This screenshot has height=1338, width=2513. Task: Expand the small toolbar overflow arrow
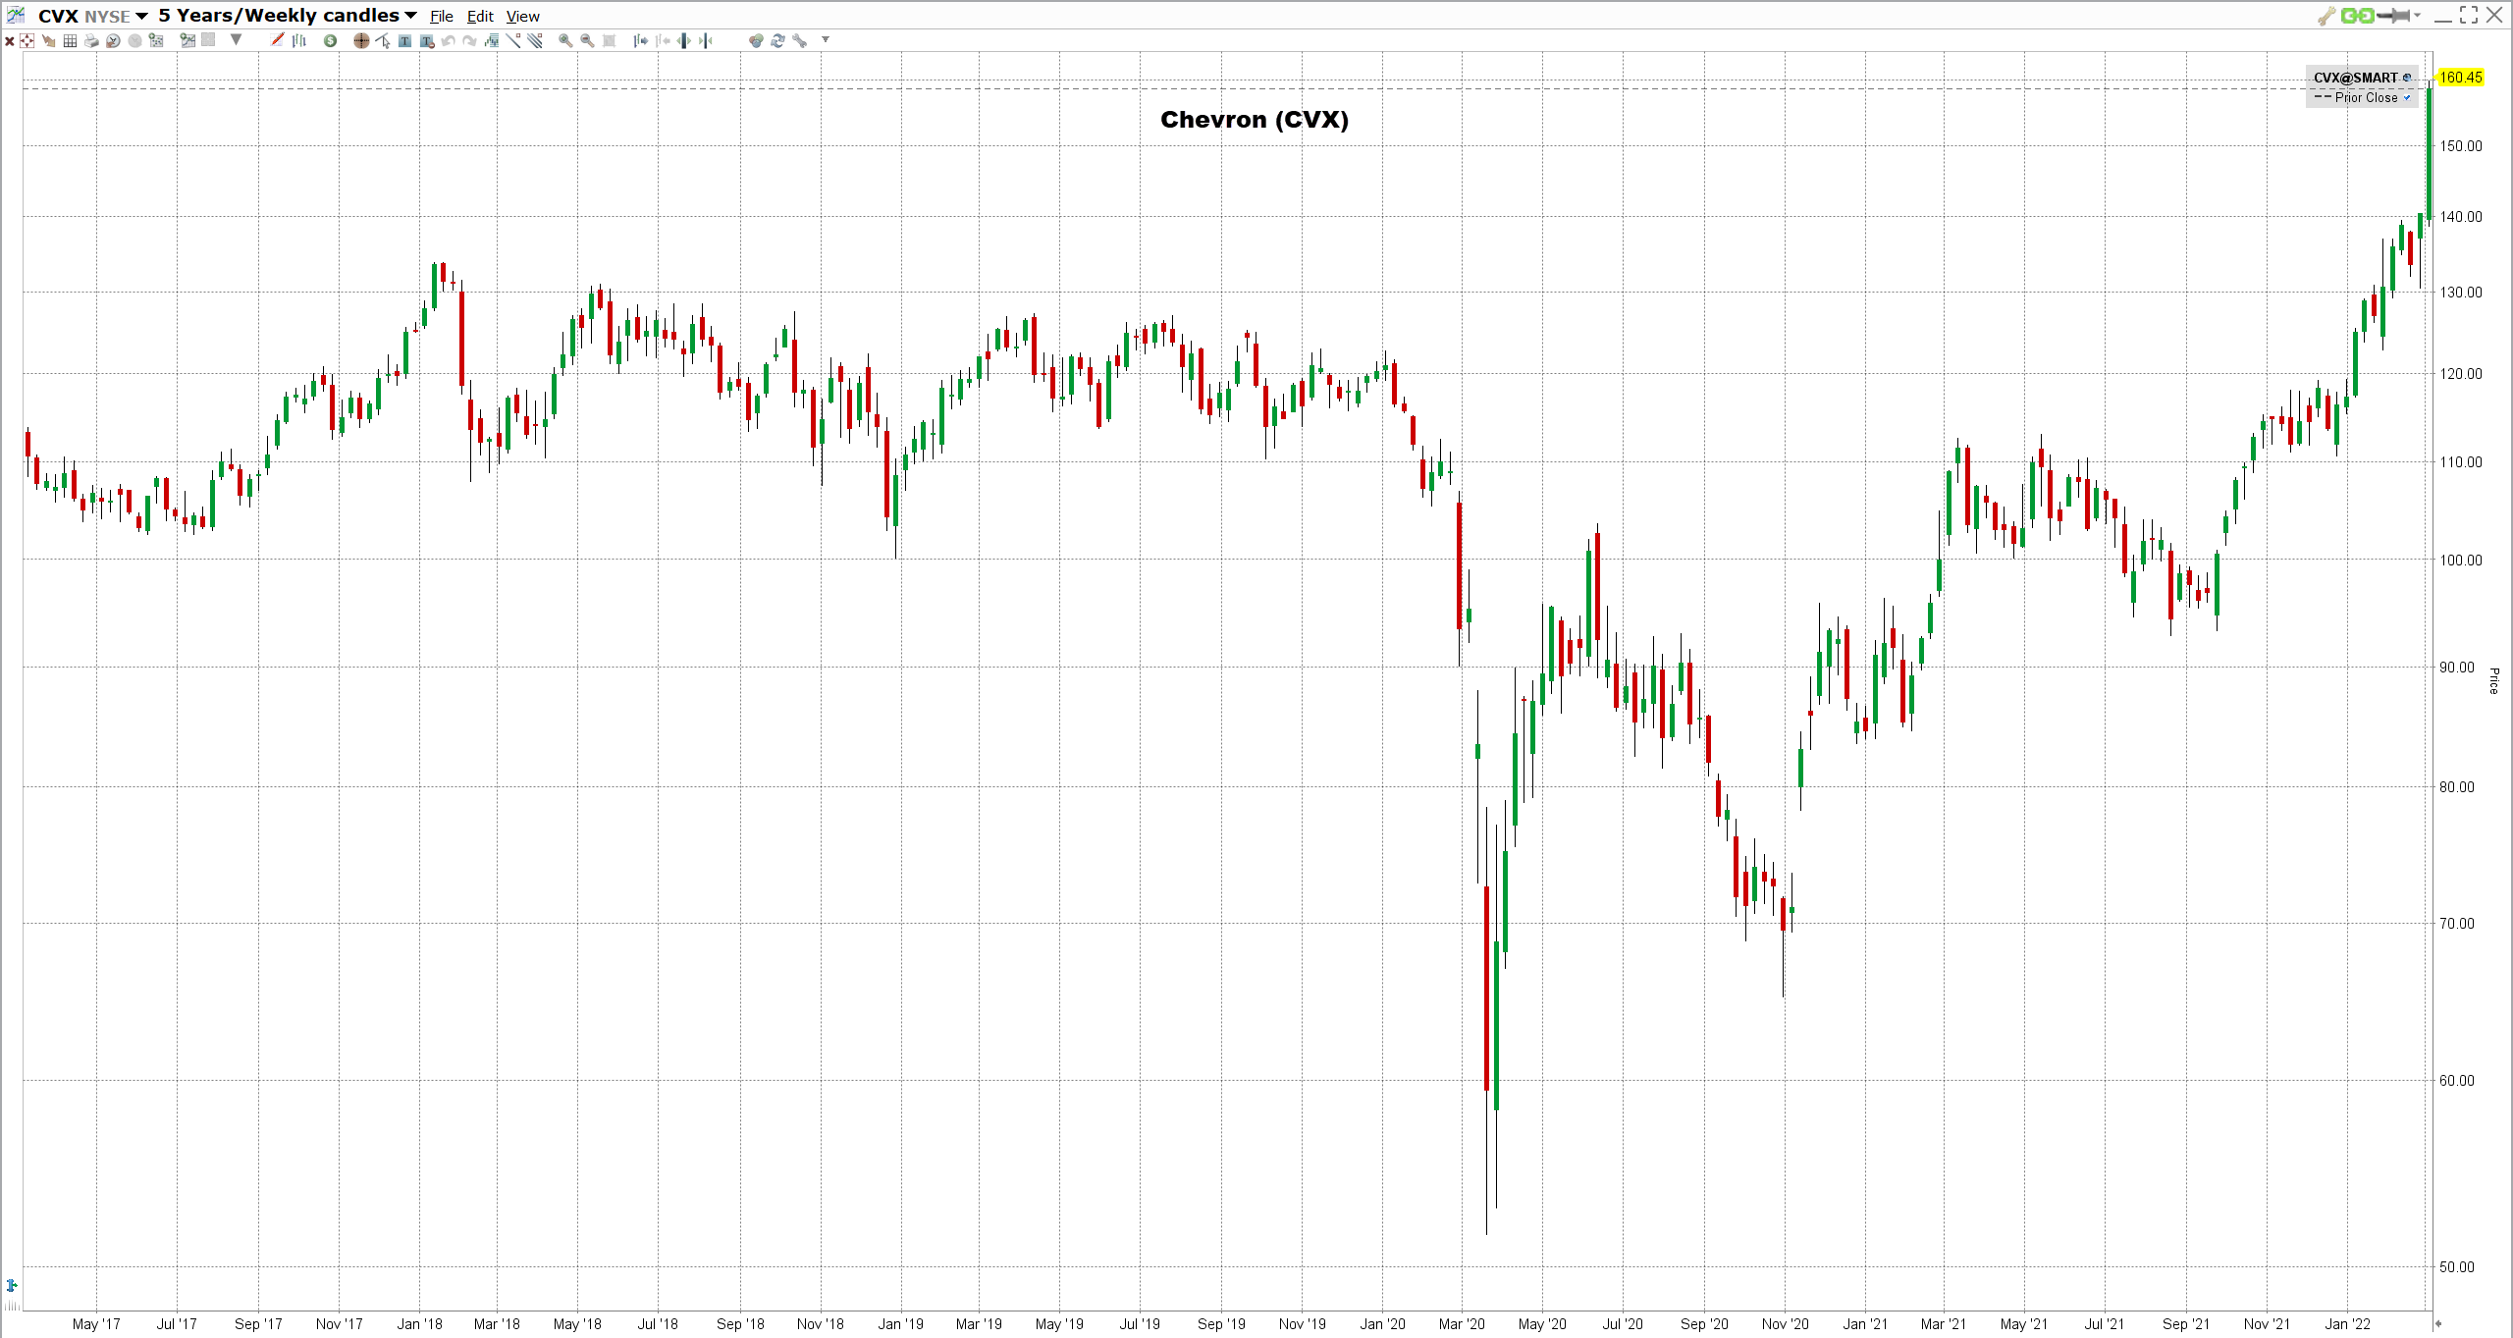826,39
